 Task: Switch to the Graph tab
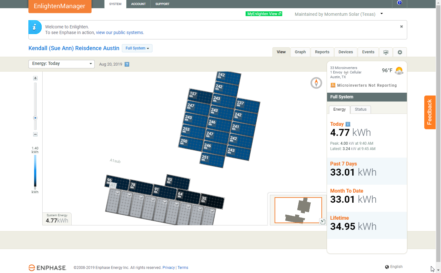300,52
